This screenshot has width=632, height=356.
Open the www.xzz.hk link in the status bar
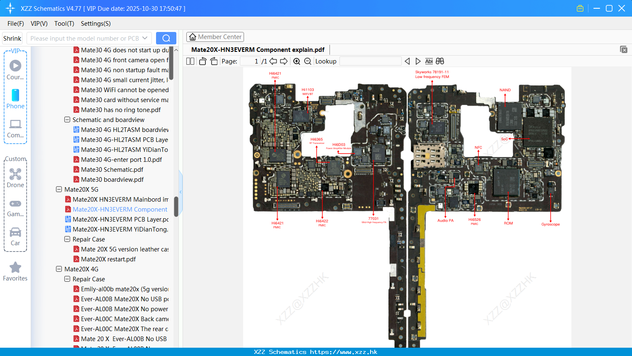pos(344,352)
